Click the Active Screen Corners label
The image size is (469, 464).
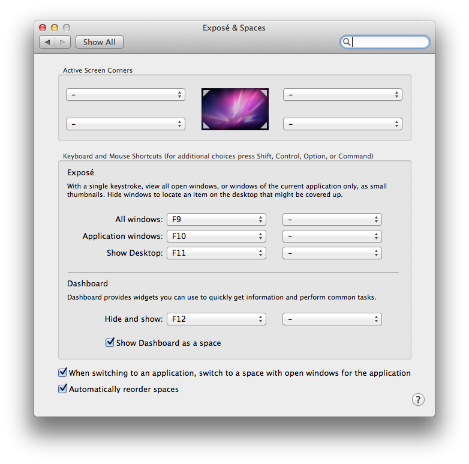[x=98, y=70]
